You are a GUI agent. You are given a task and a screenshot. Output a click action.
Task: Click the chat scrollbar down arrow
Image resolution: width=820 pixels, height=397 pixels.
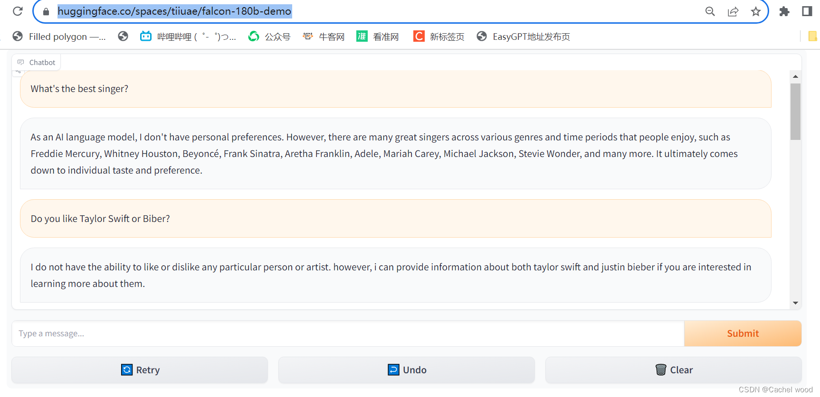click(x=795, y=303)
